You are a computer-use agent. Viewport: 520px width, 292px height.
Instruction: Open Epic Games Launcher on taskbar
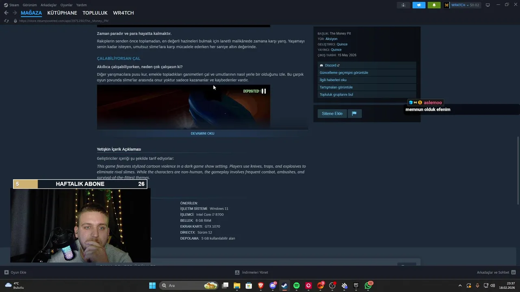(x=356, y=286)
